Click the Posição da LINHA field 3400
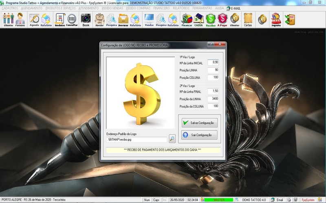The image size is (326, 203). (213, 99)
